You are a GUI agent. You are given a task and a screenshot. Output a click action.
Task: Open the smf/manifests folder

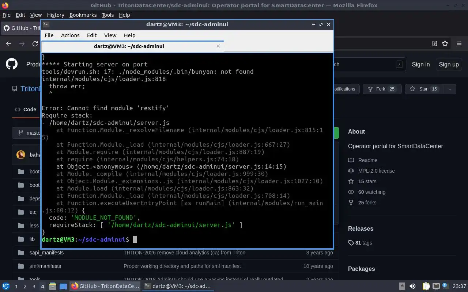[x=45, y=266]
